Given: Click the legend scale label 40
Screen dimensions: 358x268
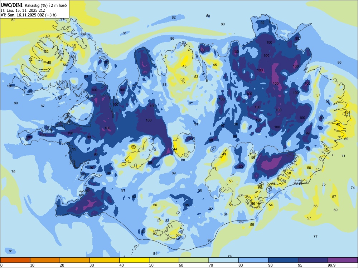Looking at the screenshot, I should coord(122,265).
